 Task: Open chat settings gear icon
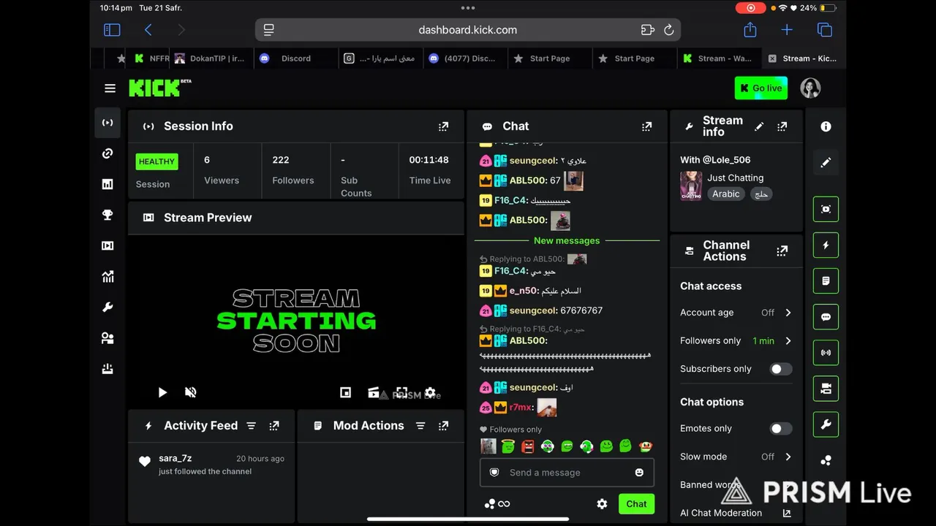click(602, 504)
